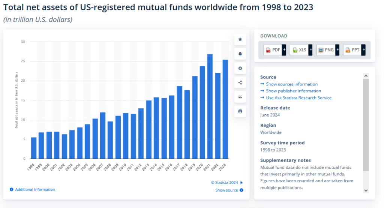Click the share icon

click(240, 82)
